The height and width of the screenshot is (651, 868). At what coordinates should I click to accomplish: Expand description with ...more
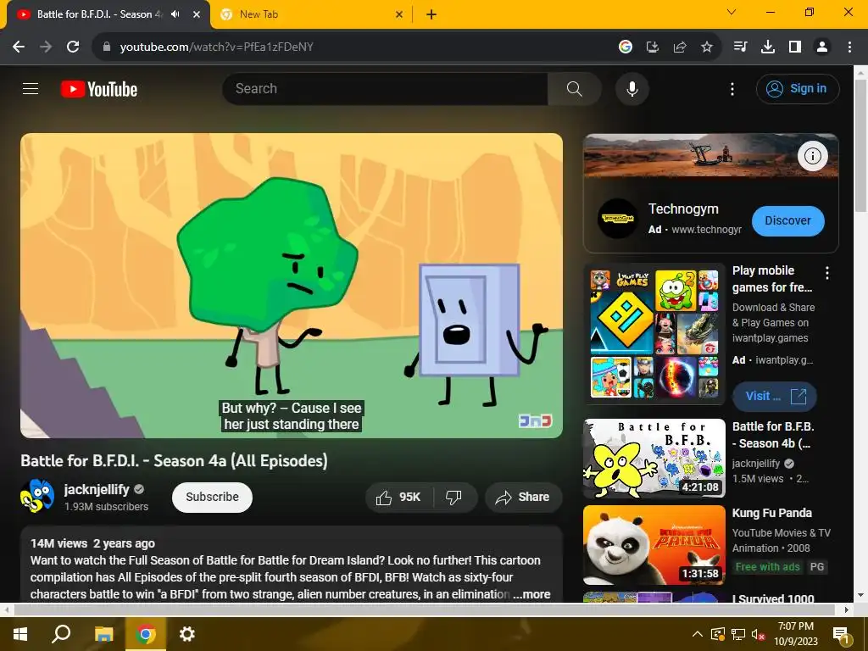(531, 594)
